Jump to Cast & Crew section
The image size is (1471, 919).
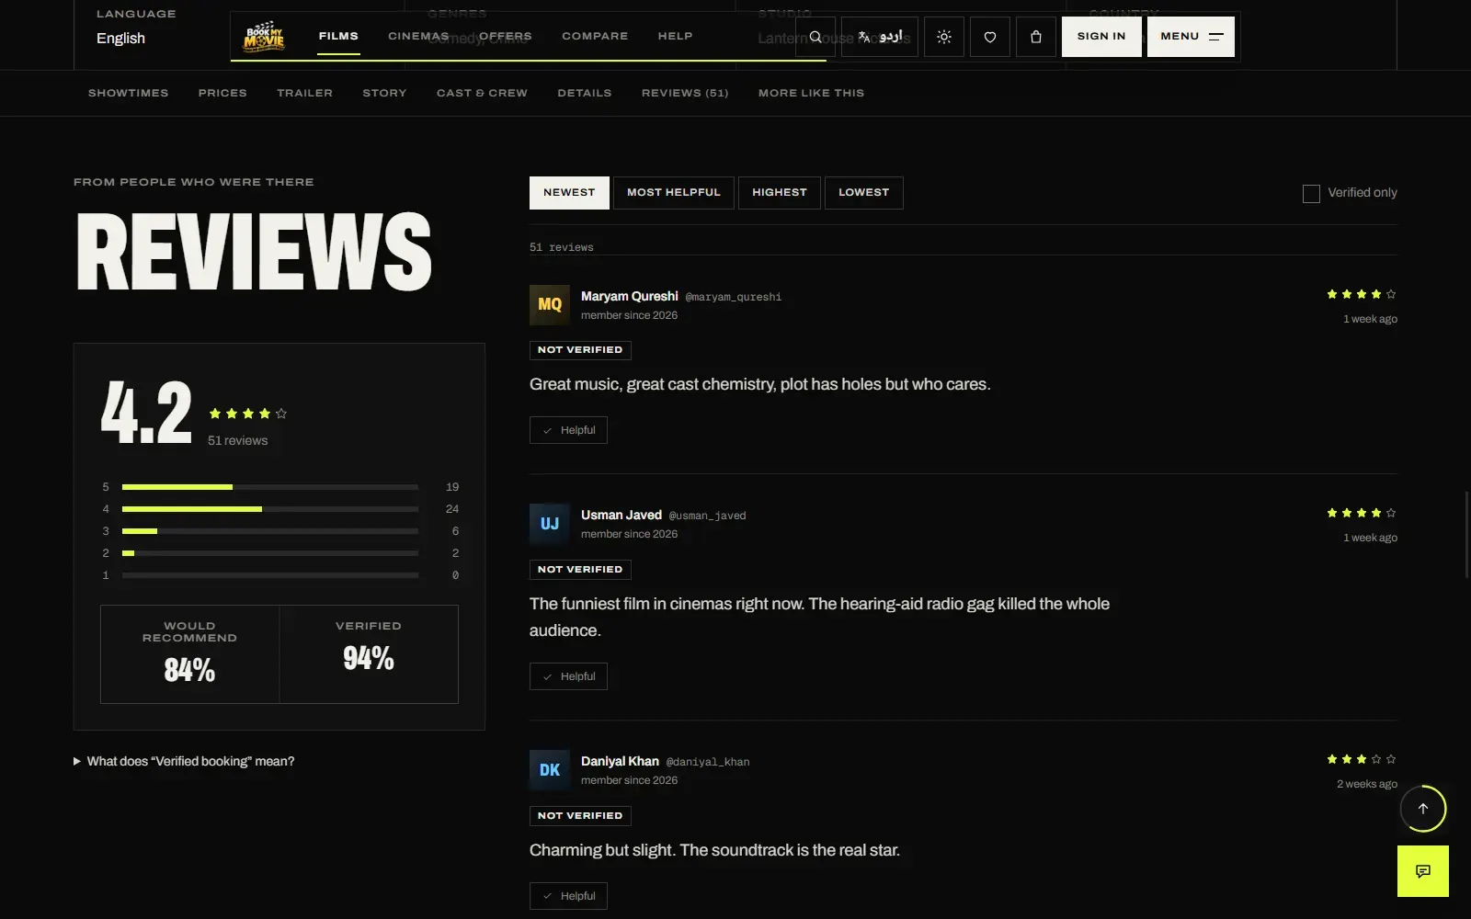(x=482, y=93)
